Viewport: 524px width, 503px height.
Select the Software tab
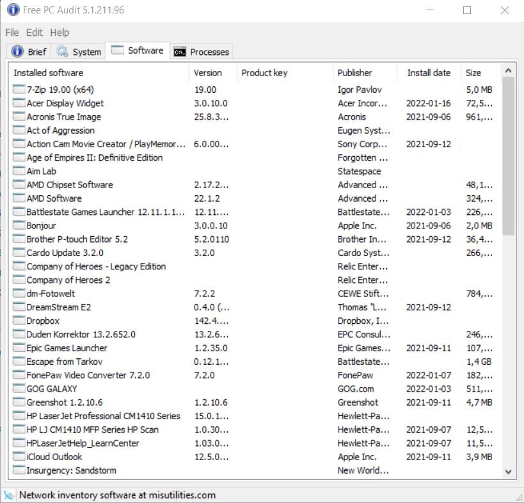[x=138, y=51]
